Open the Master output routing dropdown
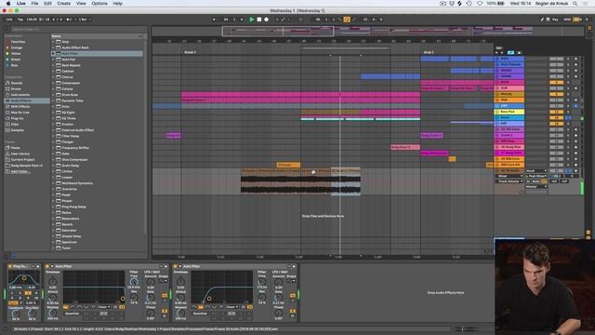Viewport: 595px width, 335px height. [536, 186]
